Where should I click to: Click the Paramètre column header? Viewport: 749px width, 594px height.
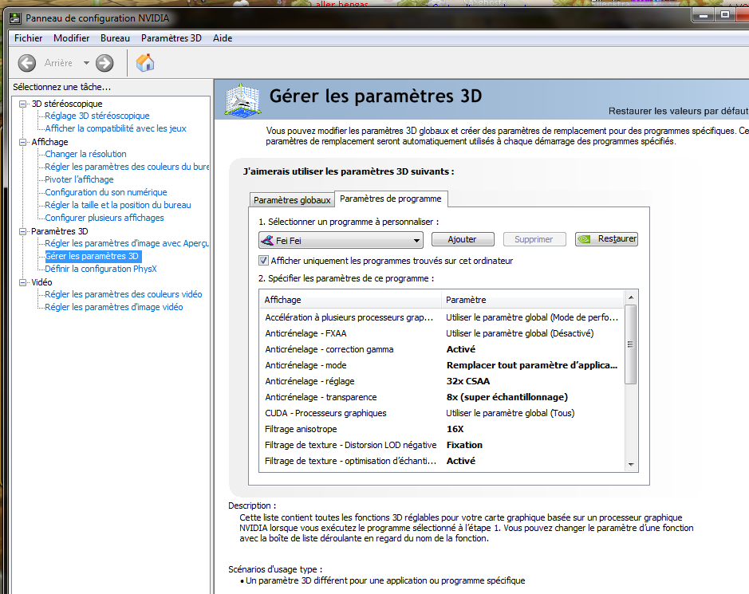click(532, 300)
